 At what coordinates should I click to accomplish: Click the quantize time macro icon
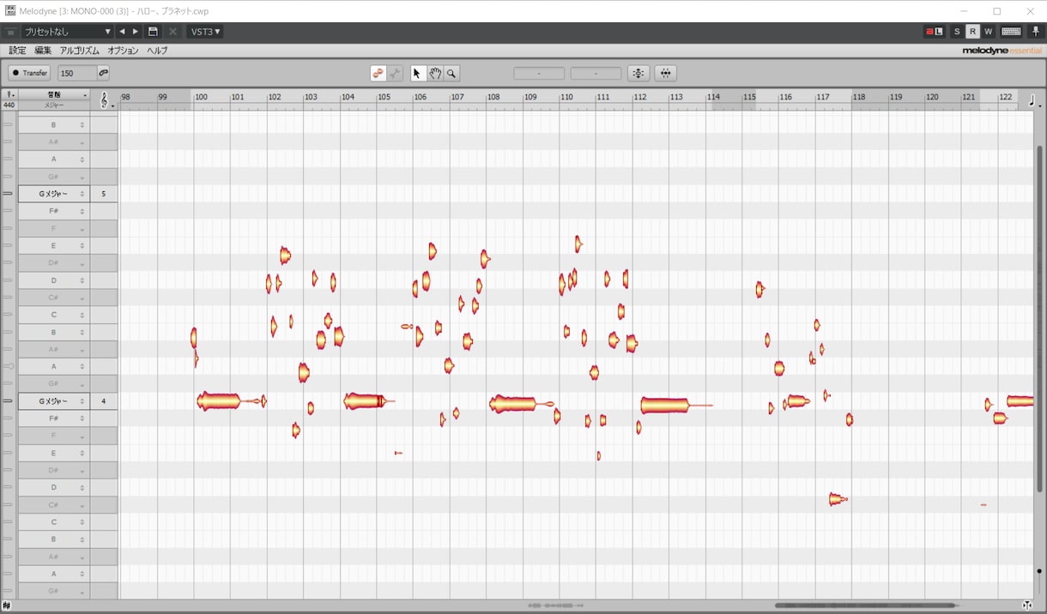coord(665,74)
